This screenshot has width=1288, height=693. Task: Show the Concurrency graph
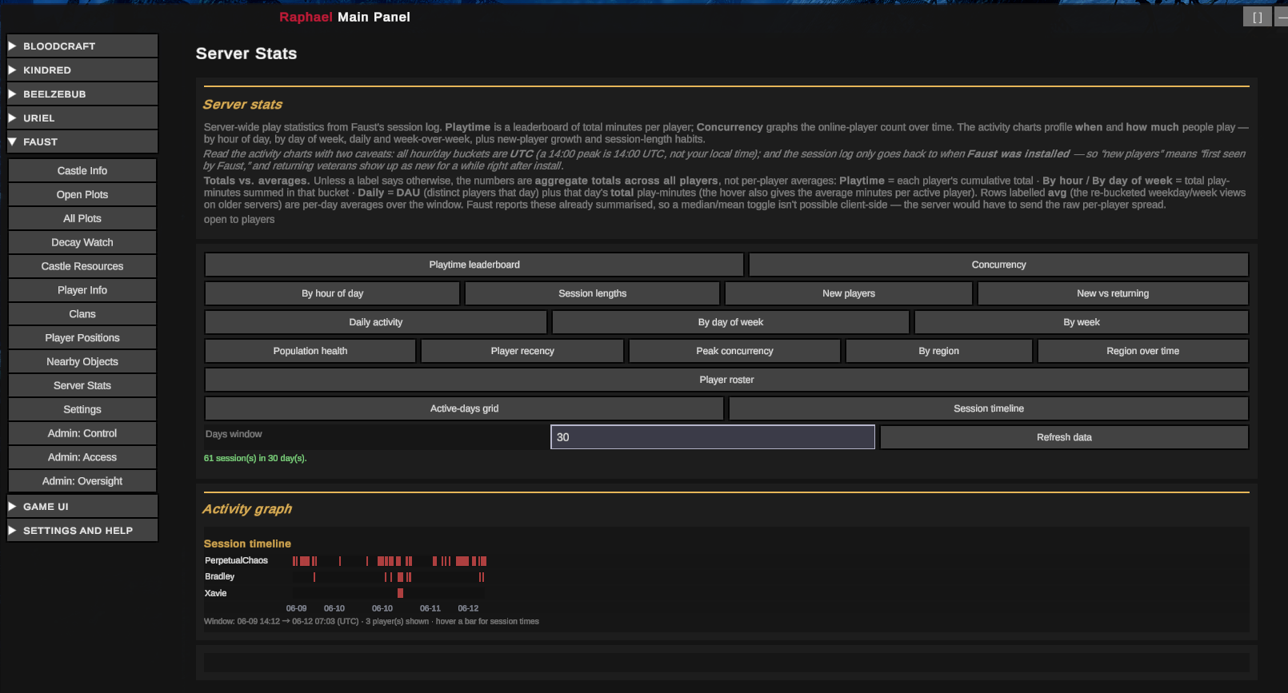click(998, 265)
